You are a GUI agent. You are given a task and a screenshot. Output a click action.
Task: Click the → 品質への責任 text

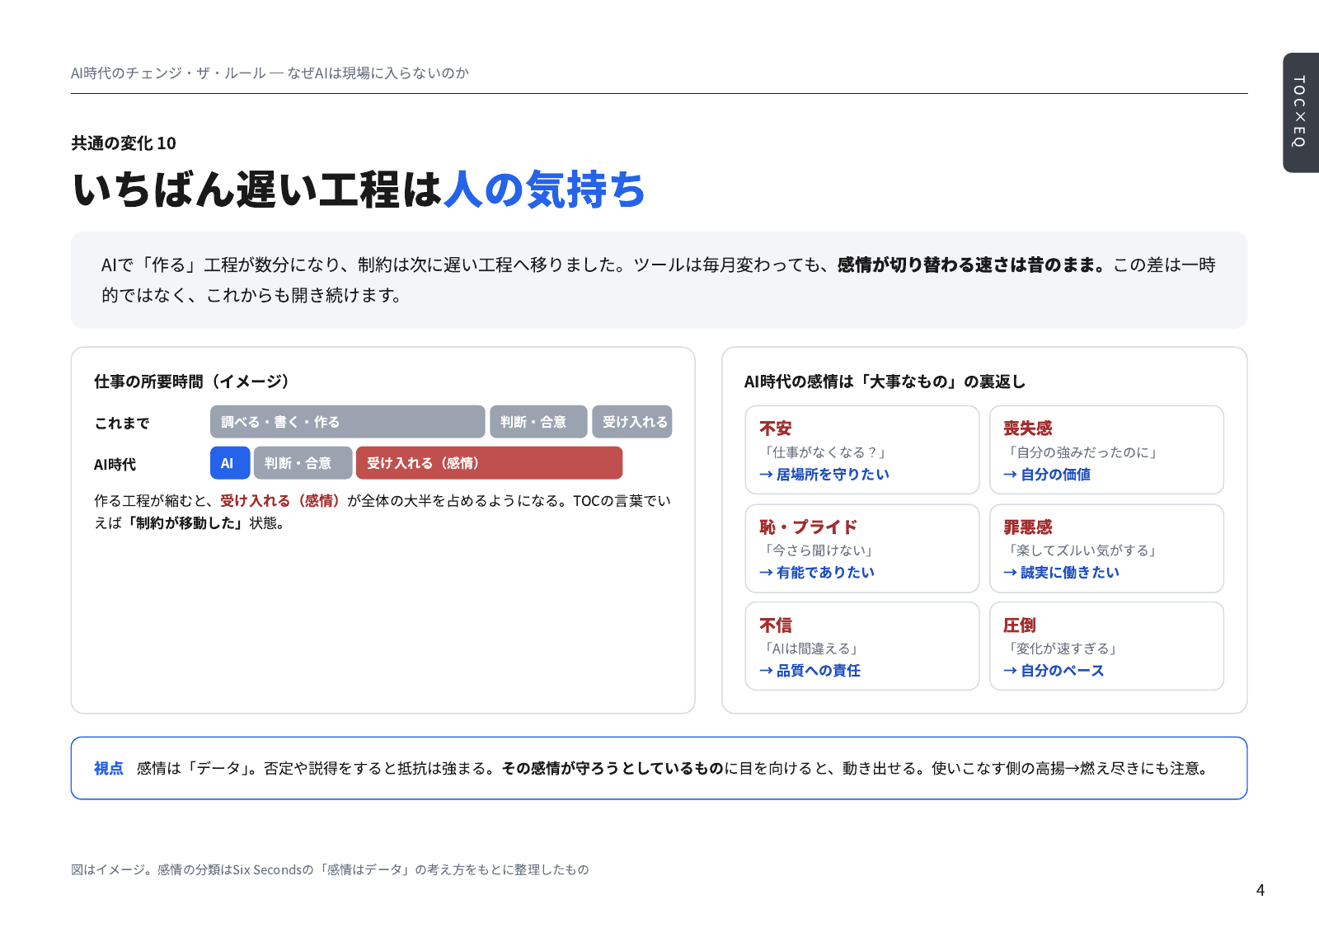point(810,671)
